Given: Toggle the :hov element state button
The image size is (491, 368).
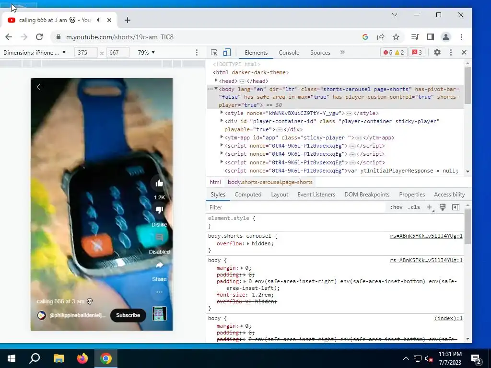Looking at the screenshot, I should click(396, 207).
